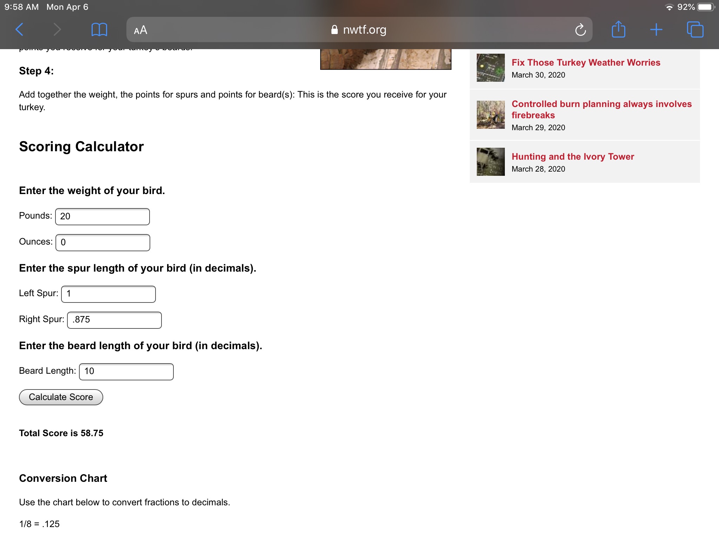Tap the Safari back arrow

tap(20, 29)
